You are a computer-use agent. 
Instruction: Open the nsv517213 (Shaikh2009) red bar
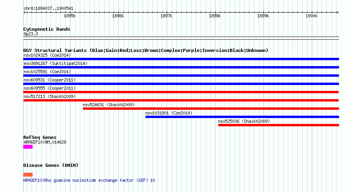point(181,100)
